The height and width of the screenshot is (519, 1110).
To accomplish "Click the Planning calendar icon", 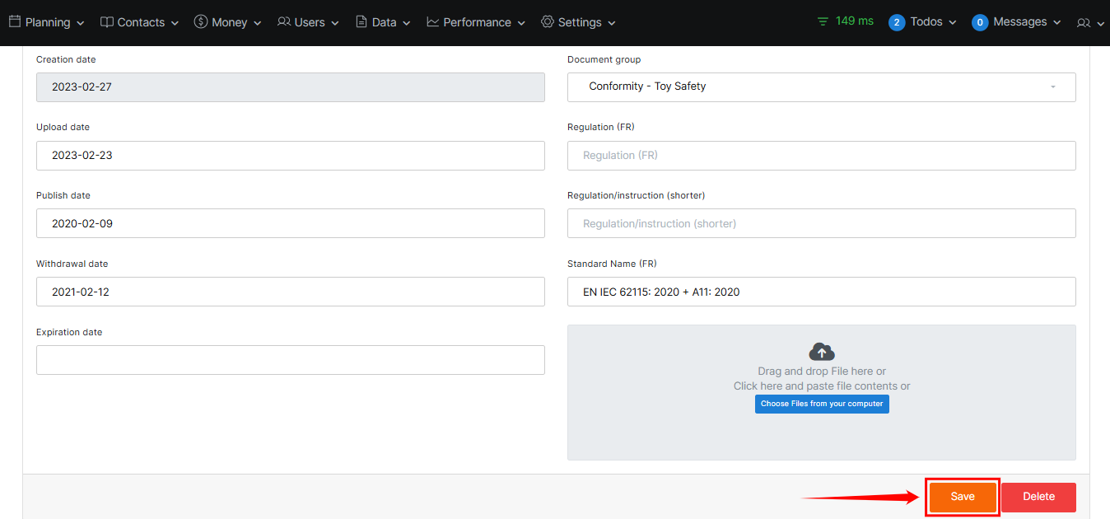I will click(x=15, y=22).
